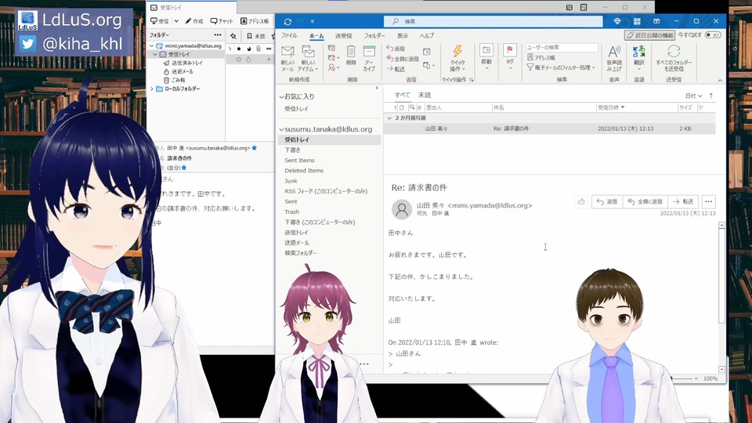Toggle the Try it now (今すぐ試す) switch

[714, 35]
